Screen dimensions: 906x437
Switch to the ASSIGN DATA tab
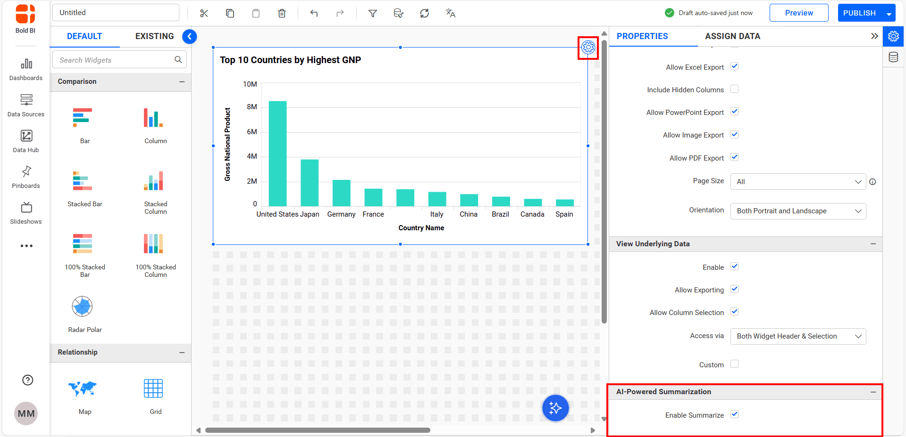[x=732, y=36]
